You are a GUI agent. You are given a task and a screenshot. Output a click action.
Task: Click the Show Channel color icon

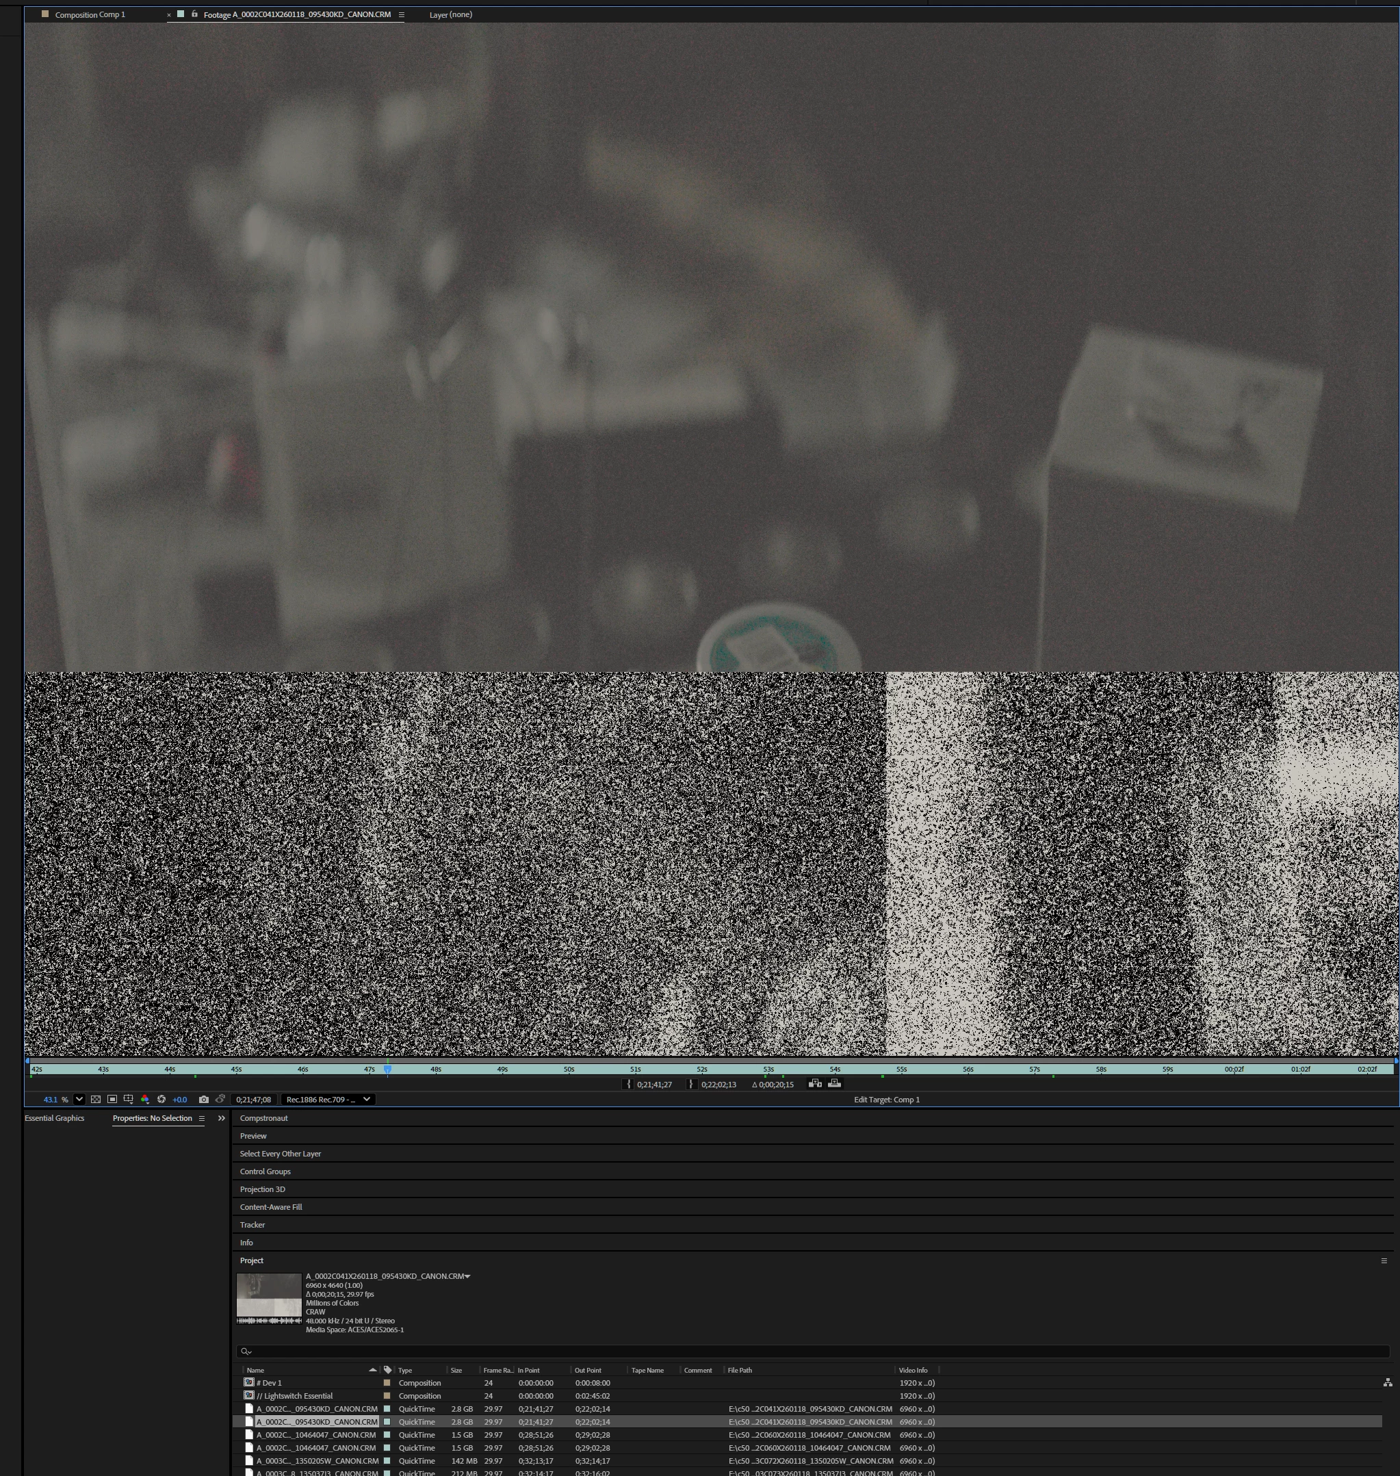145,1099
